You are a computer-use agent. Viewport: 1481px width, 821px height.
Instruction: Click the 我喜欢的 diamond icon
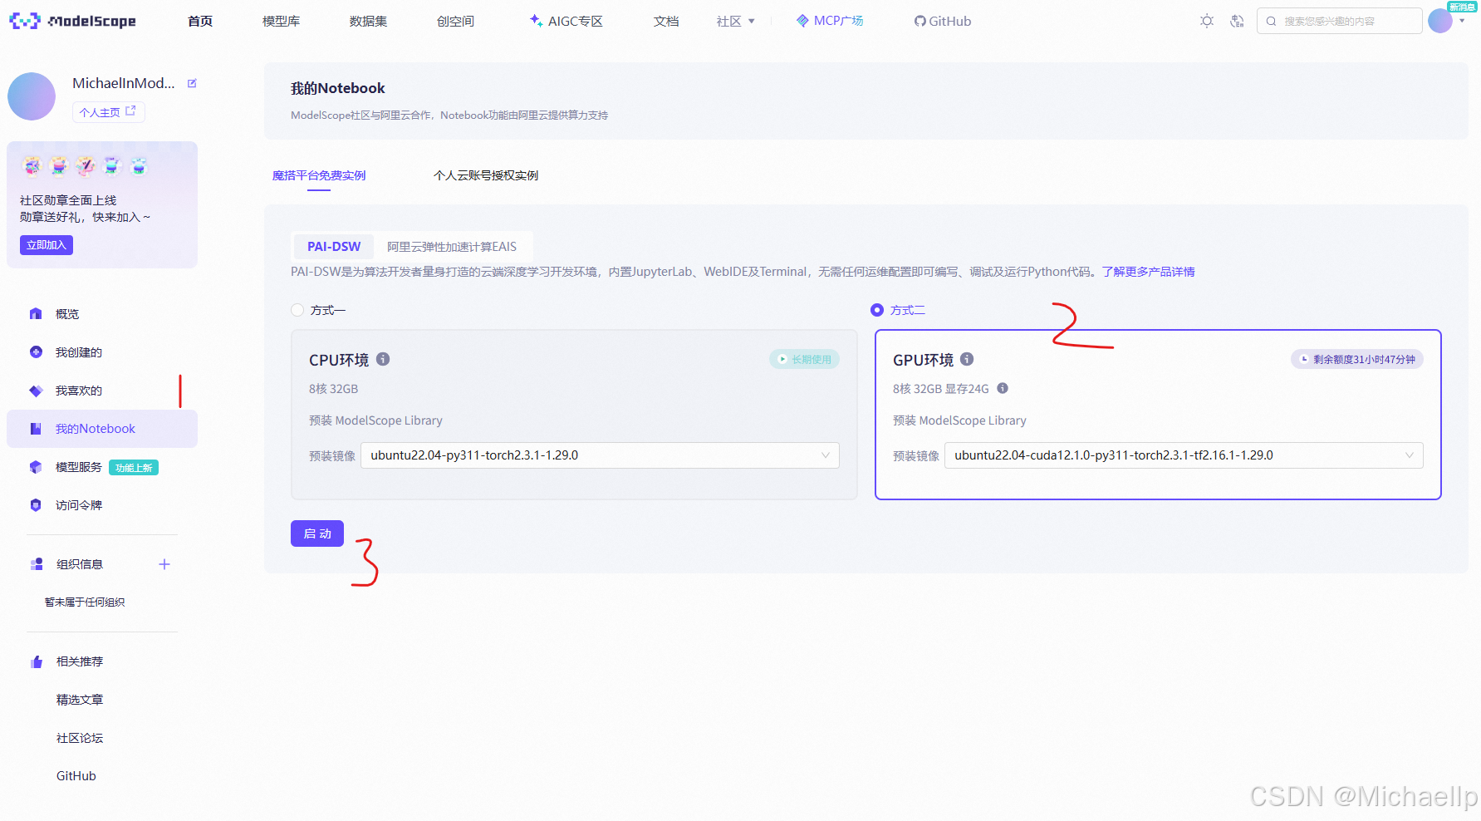[x=36, y=391]
